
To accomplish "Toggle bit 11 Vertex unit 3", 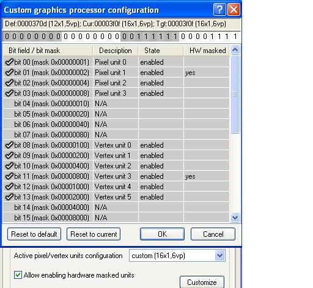I will point(9,176).
